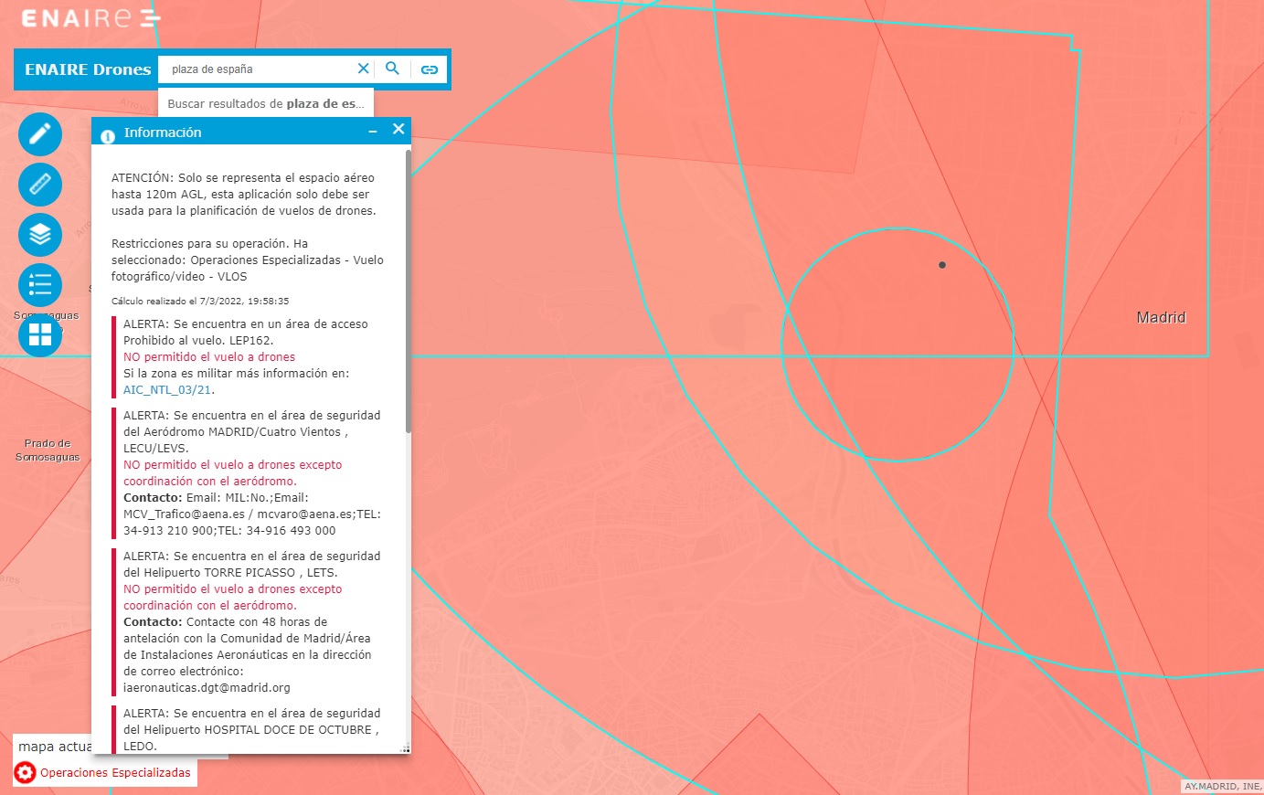Viewport: 1264px width, 795px height.
Task: Collapse the Información panel with minimize dash
Action: [373, 132]
